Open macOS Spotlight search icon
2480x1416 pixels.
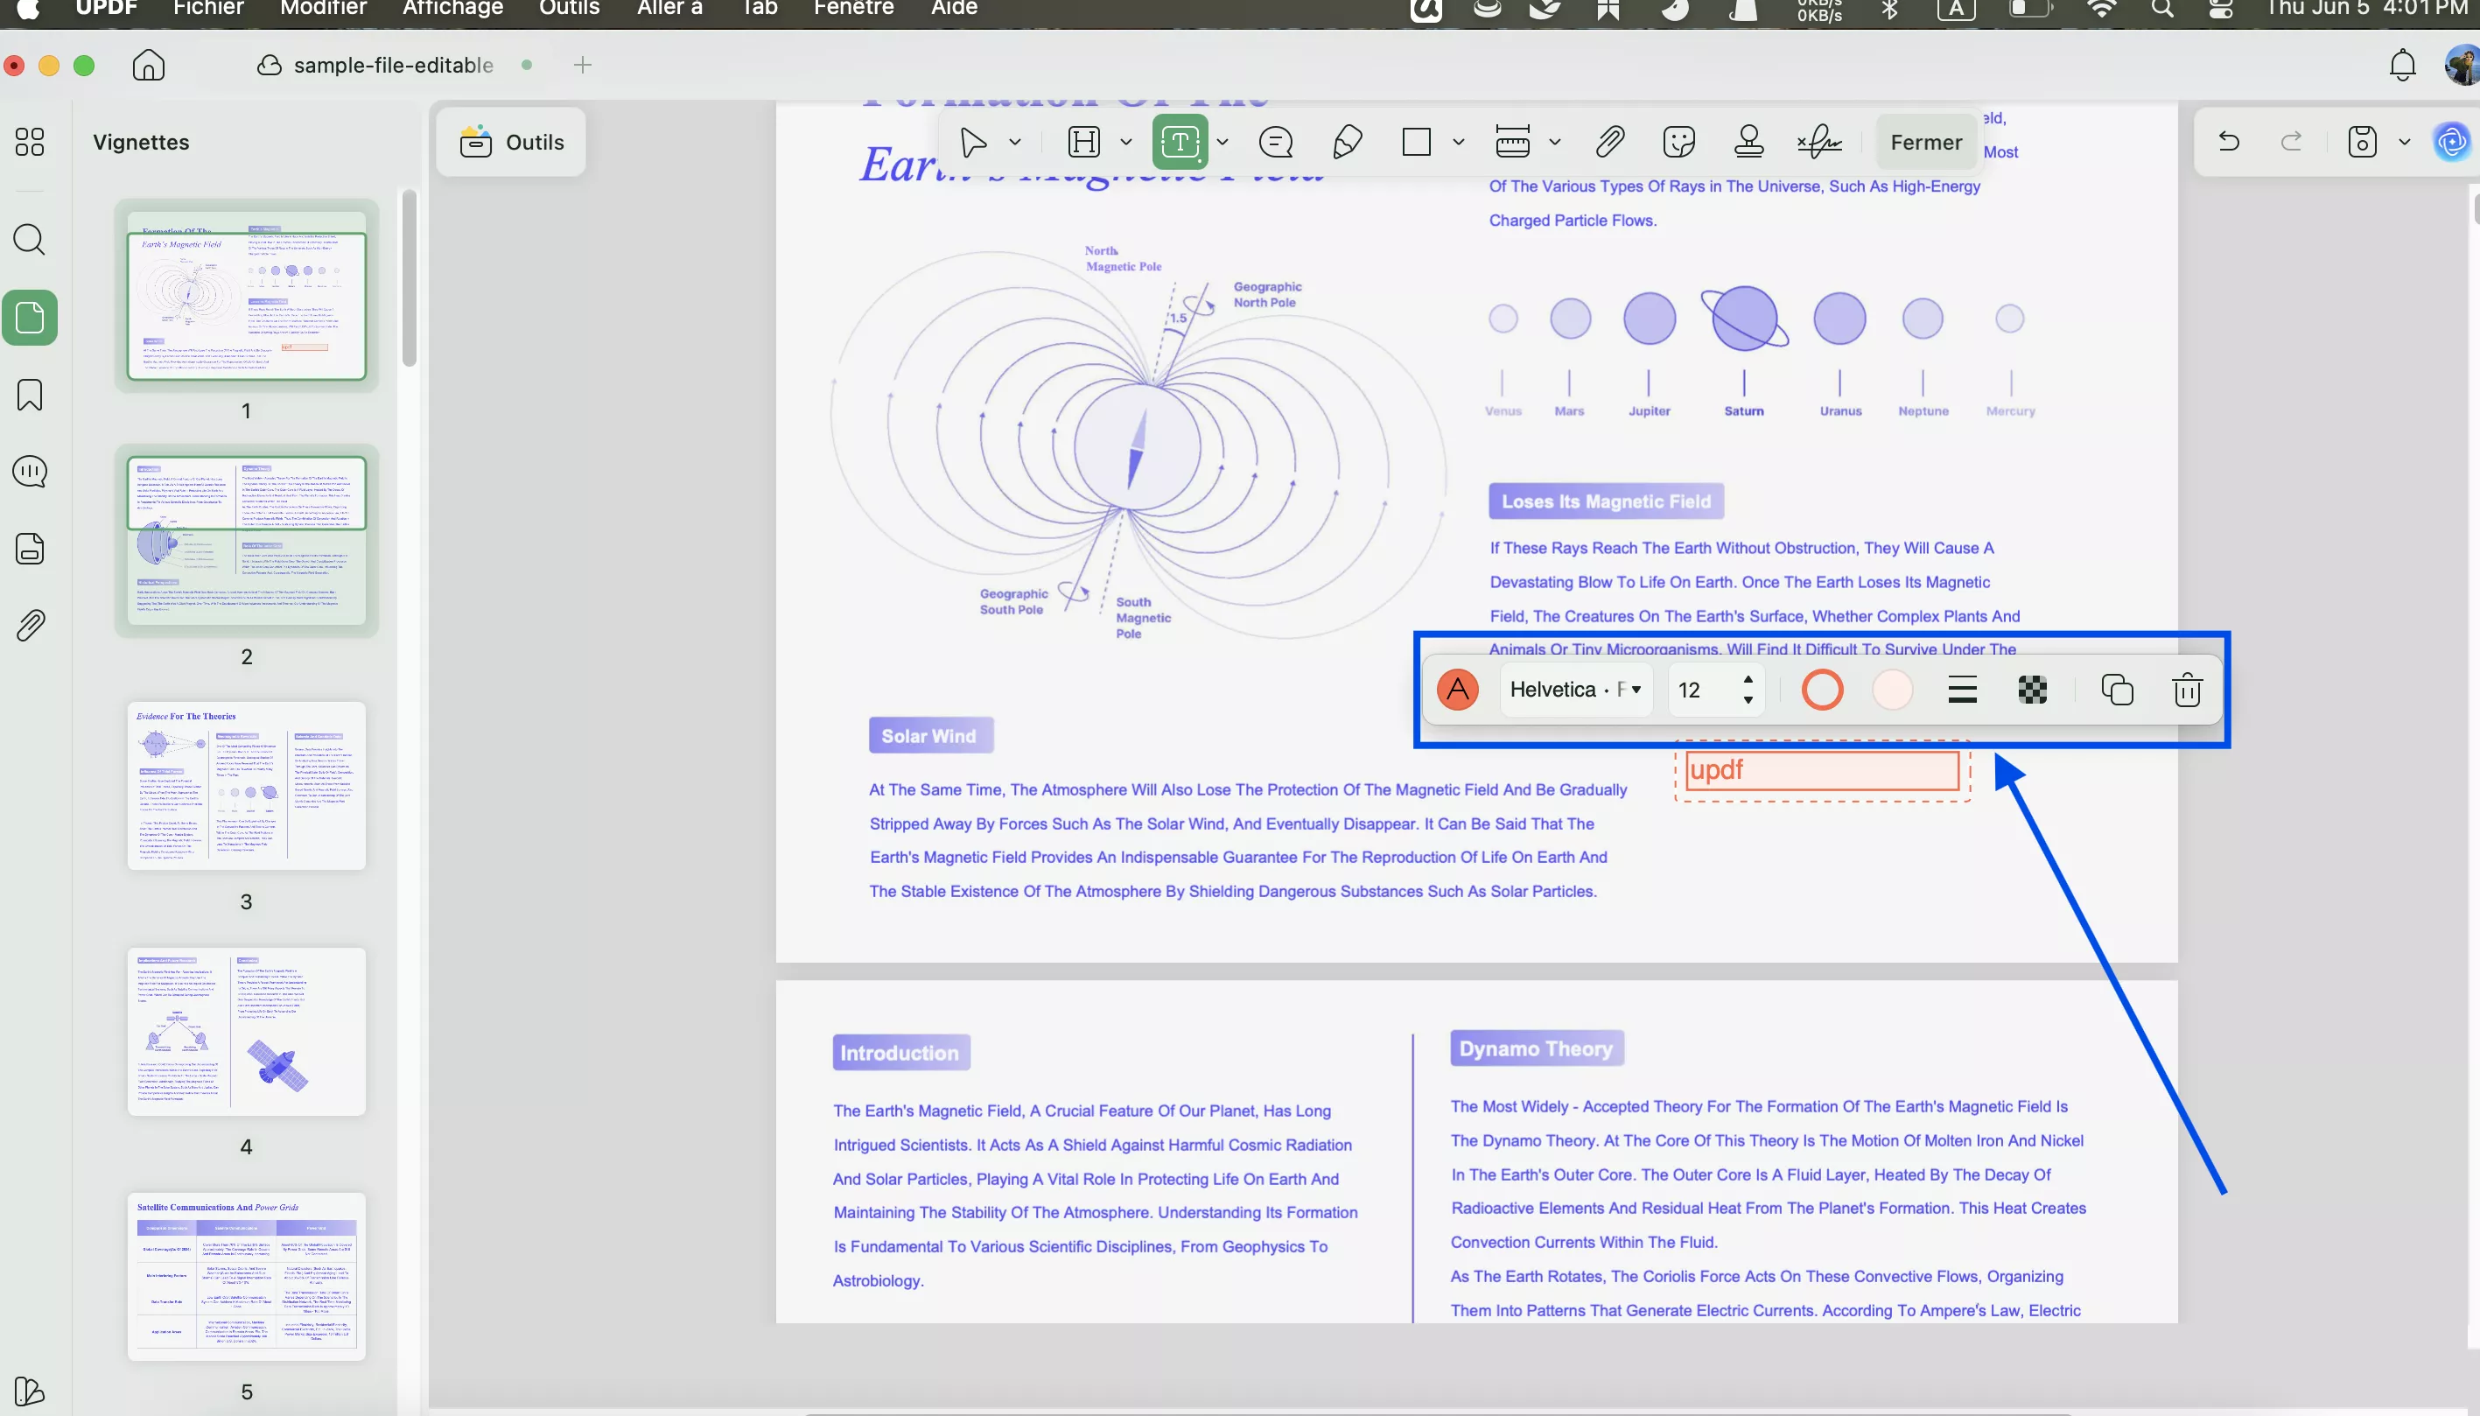point(2161,9)
